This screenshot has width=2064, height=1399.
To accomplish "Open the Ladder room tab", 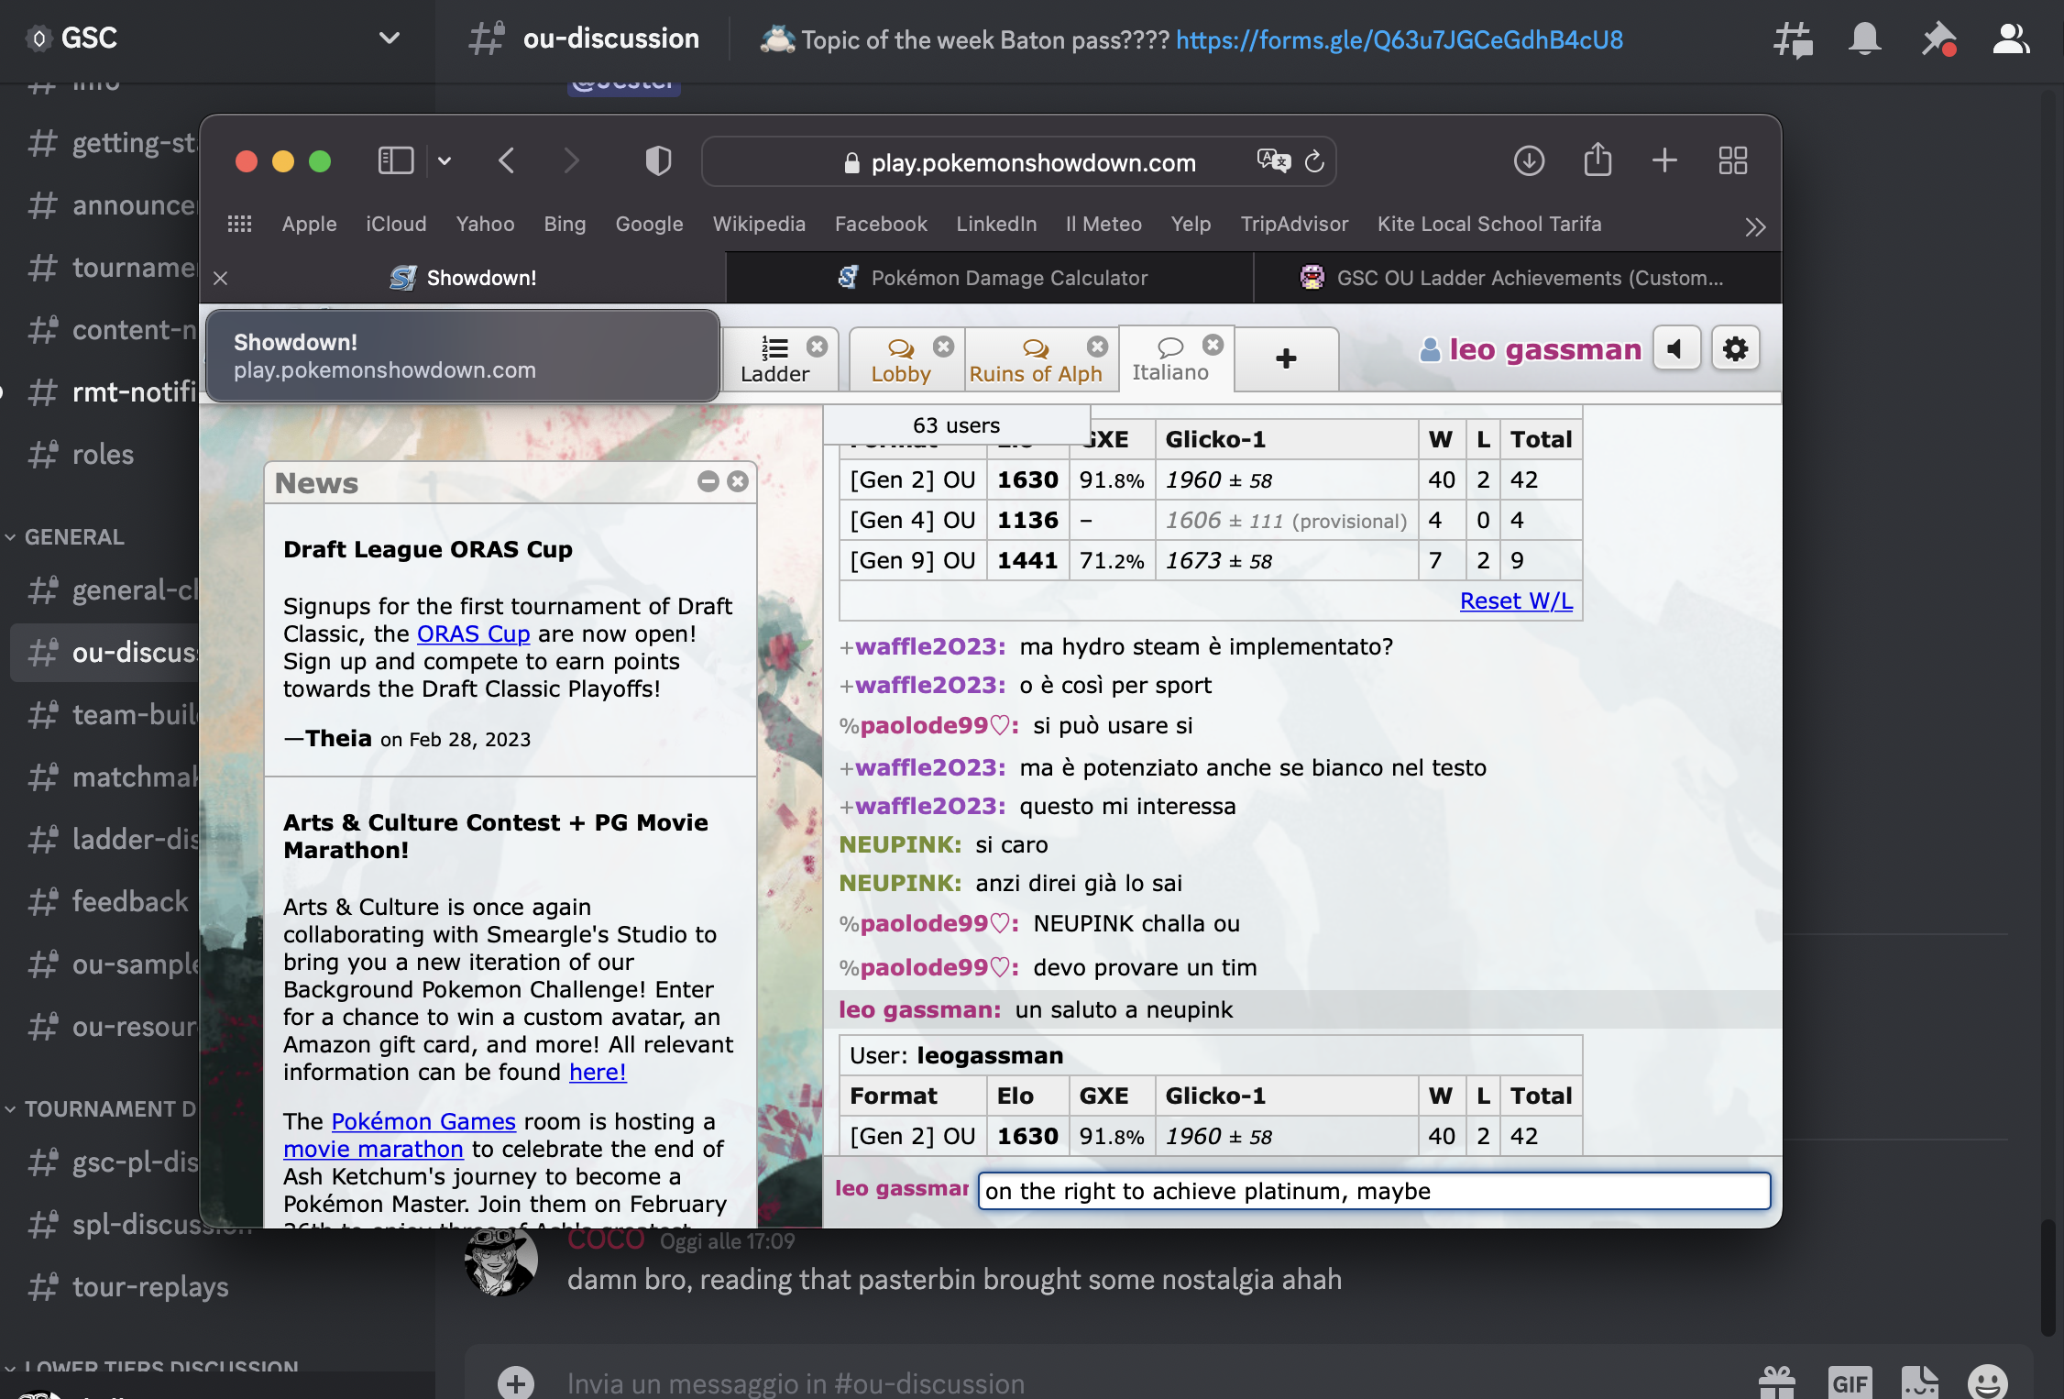I will (x=774, y=359).
